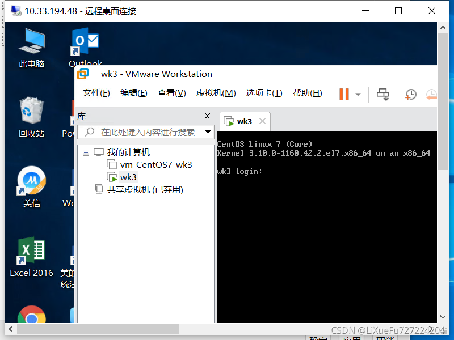The height and width of the screenshot is (340, 454).
Task: Click remote desktop scroll down arrow
Action: (443, 317)
